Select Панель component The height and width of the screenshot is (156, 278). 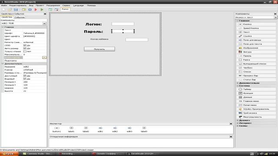(256, 56)
